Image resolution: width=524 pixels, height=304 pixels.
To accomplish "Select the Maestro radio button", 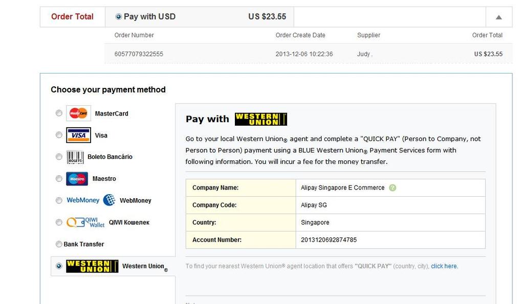I will coord(59,179).
